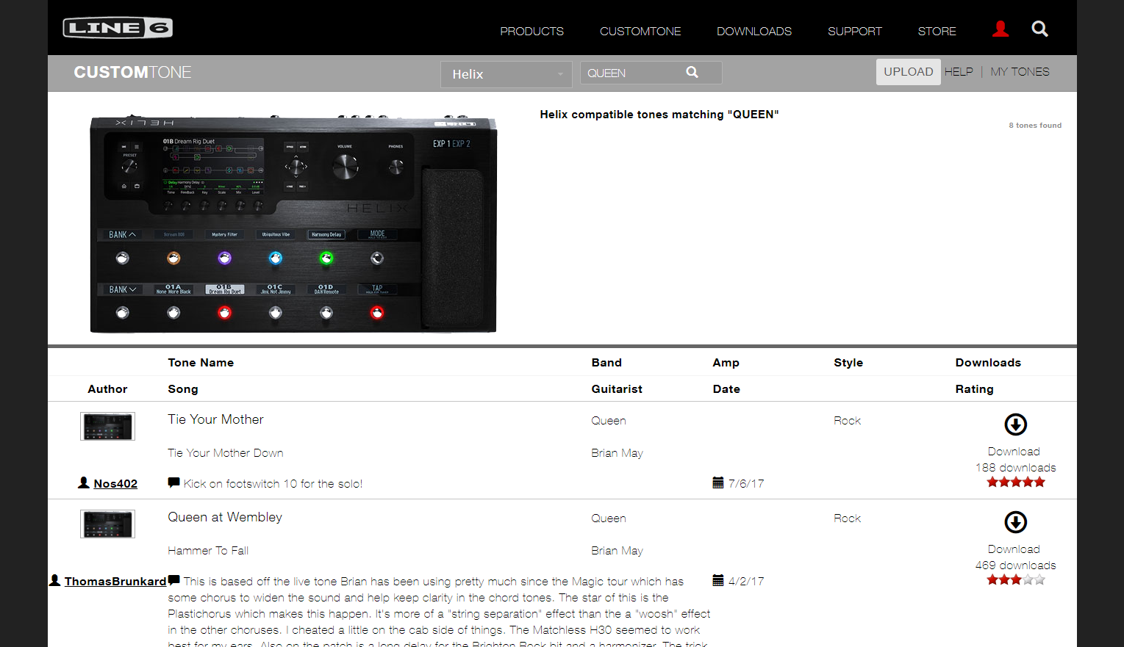
Task: Open the CUSTOMTONE menu
Action: pos(640,32)
